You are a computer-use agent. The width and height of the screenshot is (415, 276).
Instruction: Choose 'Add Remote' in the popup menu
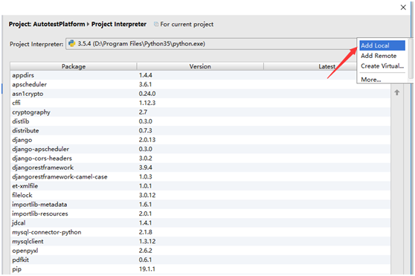[x=382, y=56]
